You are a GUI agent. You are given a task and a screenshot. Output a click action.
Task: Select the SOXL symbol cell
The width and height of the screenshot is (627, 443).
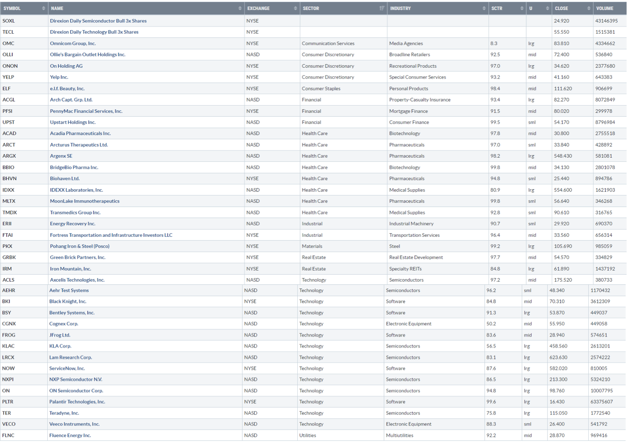point(9,21)
